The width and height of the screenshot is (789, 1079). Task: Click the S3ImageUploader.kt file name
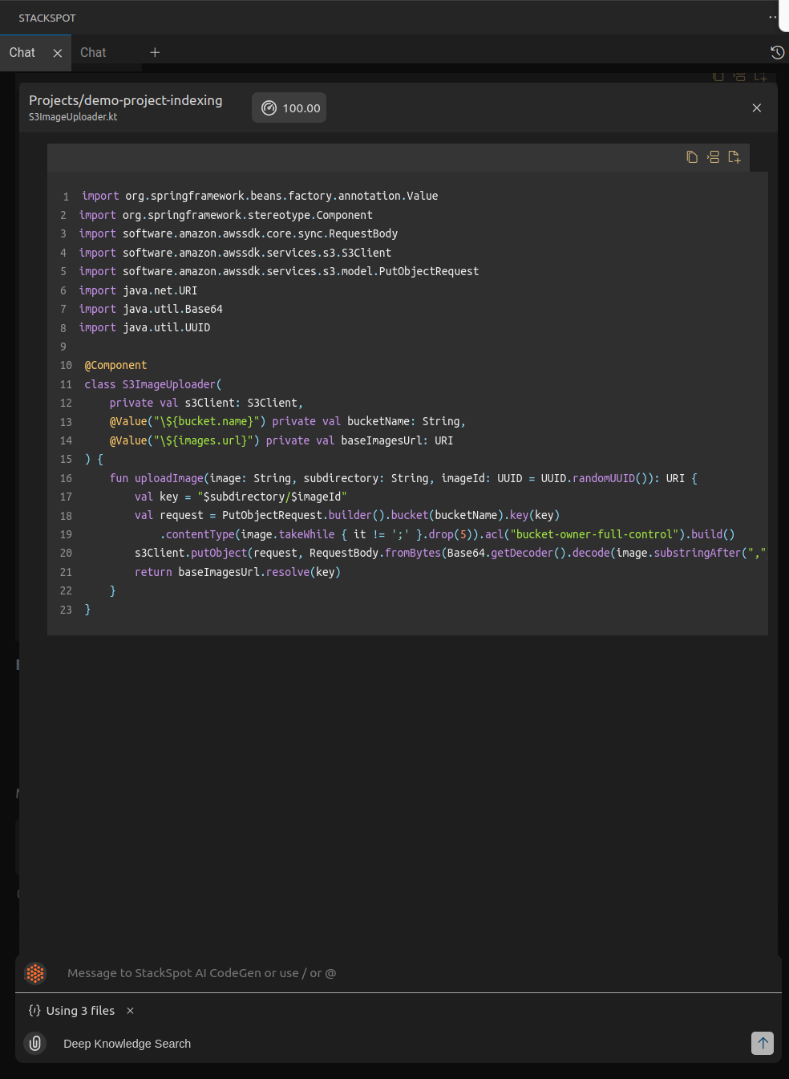click(73, 117)
